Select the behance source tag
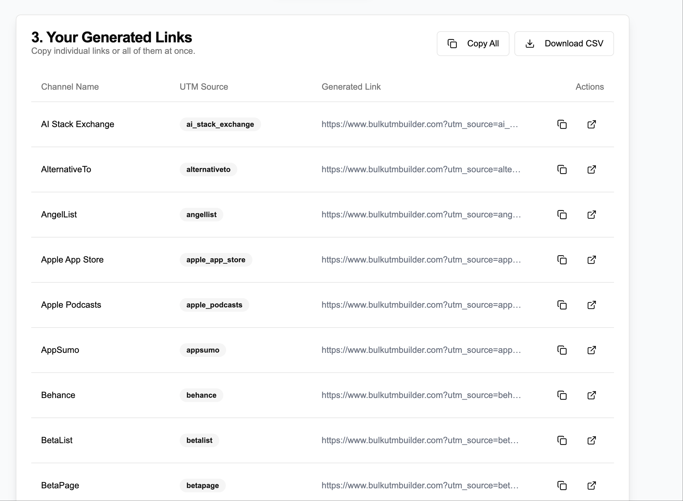 point(201,395)
